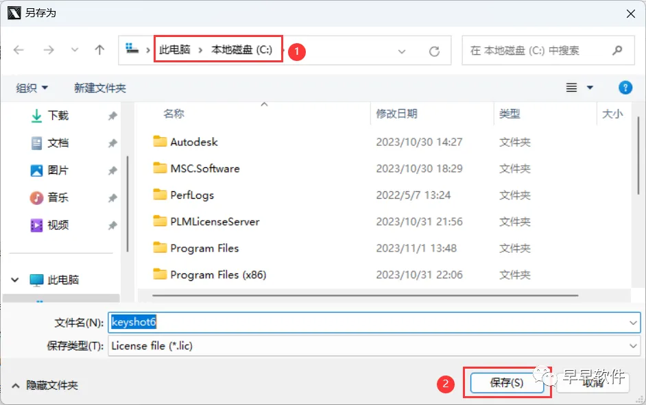The width and height of the screenshot is (646, 405).
Task: Sort by the 类型 column header
Action: [x=510, y=114]
